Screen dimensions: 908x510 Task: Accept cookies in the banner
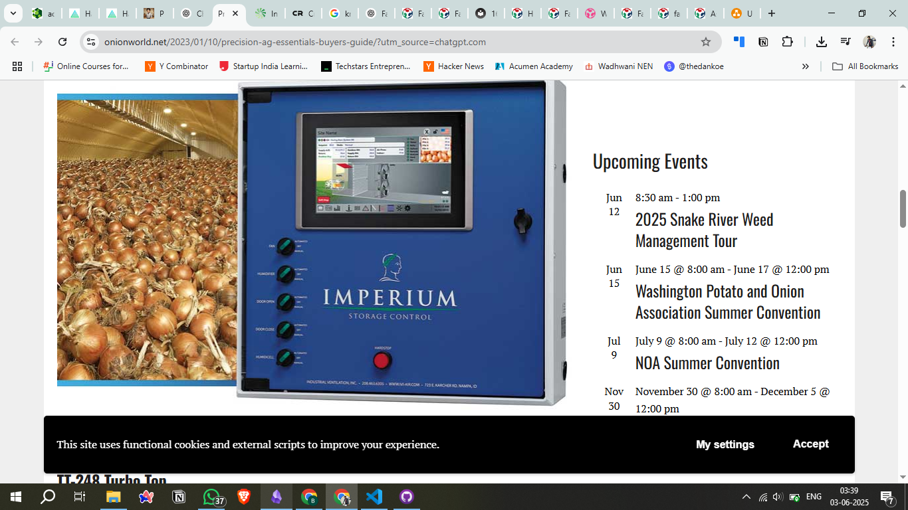810,444
